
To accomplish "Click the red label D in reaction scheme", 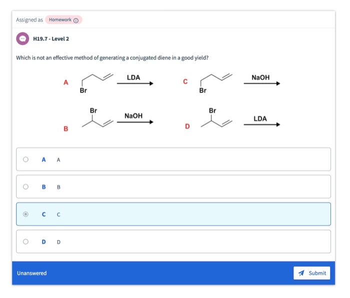I will click(187, 126).
